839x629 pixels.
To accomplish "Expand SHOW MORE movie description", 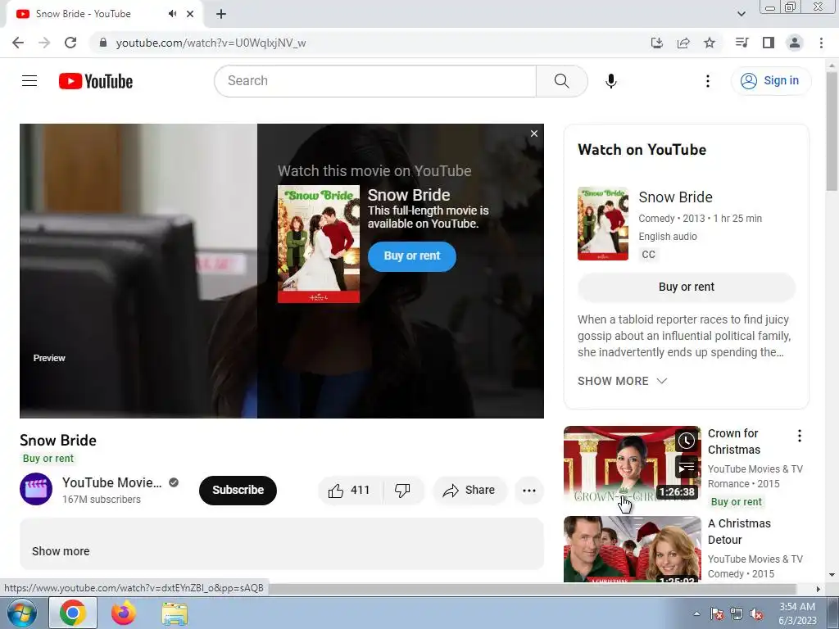I will [x=623, y=381].
